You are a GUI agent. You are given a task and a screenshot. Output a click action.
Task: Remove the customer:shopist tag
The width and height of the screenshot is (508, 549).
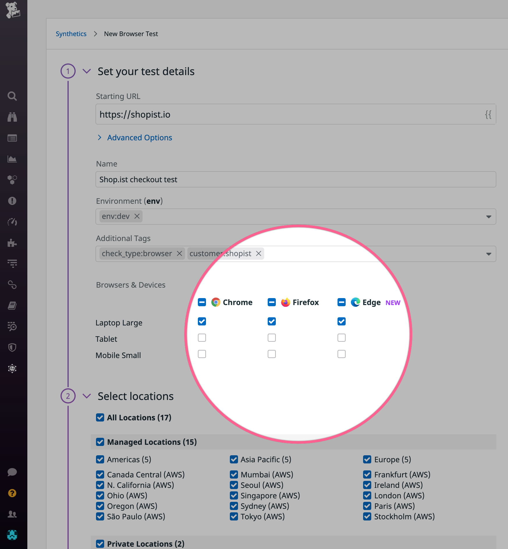click(x=258, y=254)
